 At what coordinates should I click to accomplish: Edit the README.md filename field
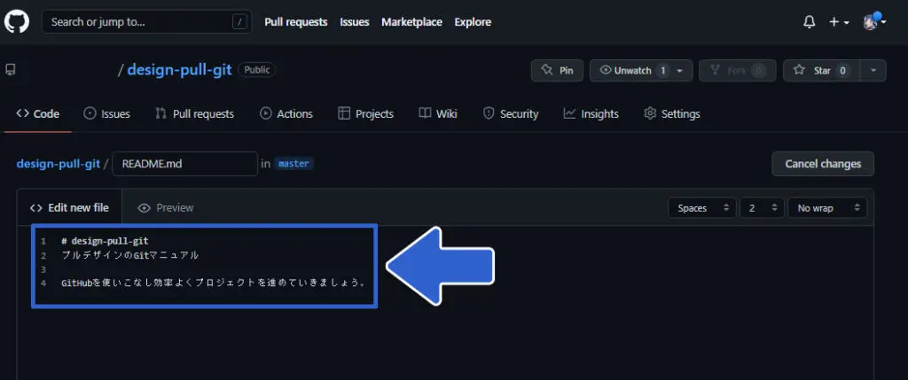pos(184,164)
